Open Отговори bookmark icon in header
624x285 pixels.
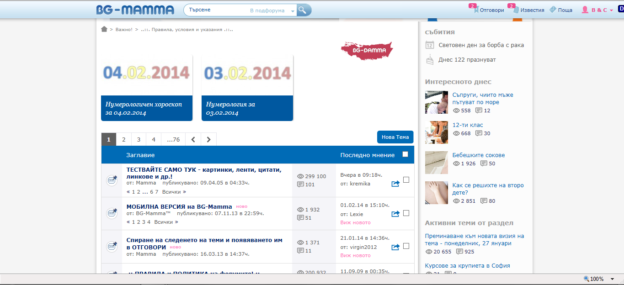(x=476, y=10)
